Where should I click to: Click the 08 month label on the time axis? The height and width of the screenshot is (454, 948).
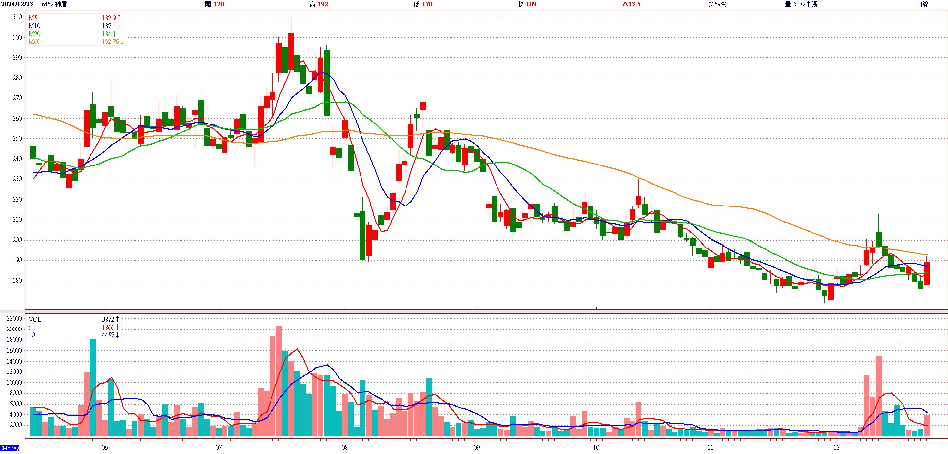(345, 448)
